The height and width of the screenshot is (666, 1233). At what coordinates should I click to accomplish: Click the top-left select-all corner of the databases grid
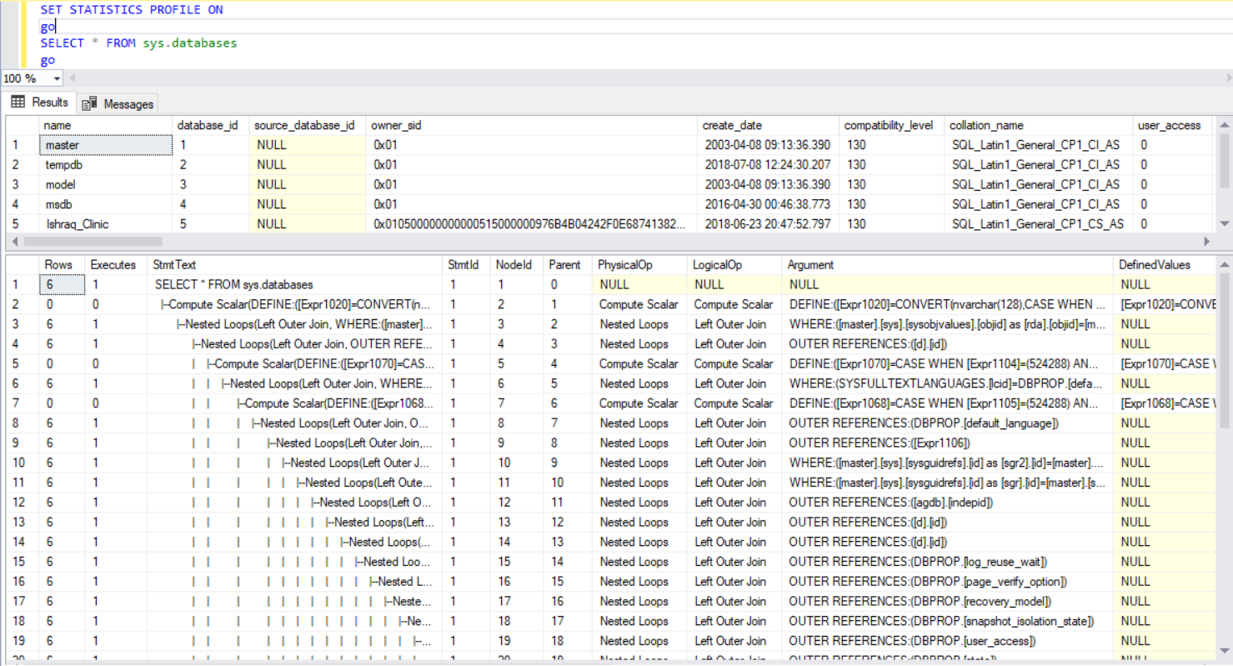(x=22, y=126)
